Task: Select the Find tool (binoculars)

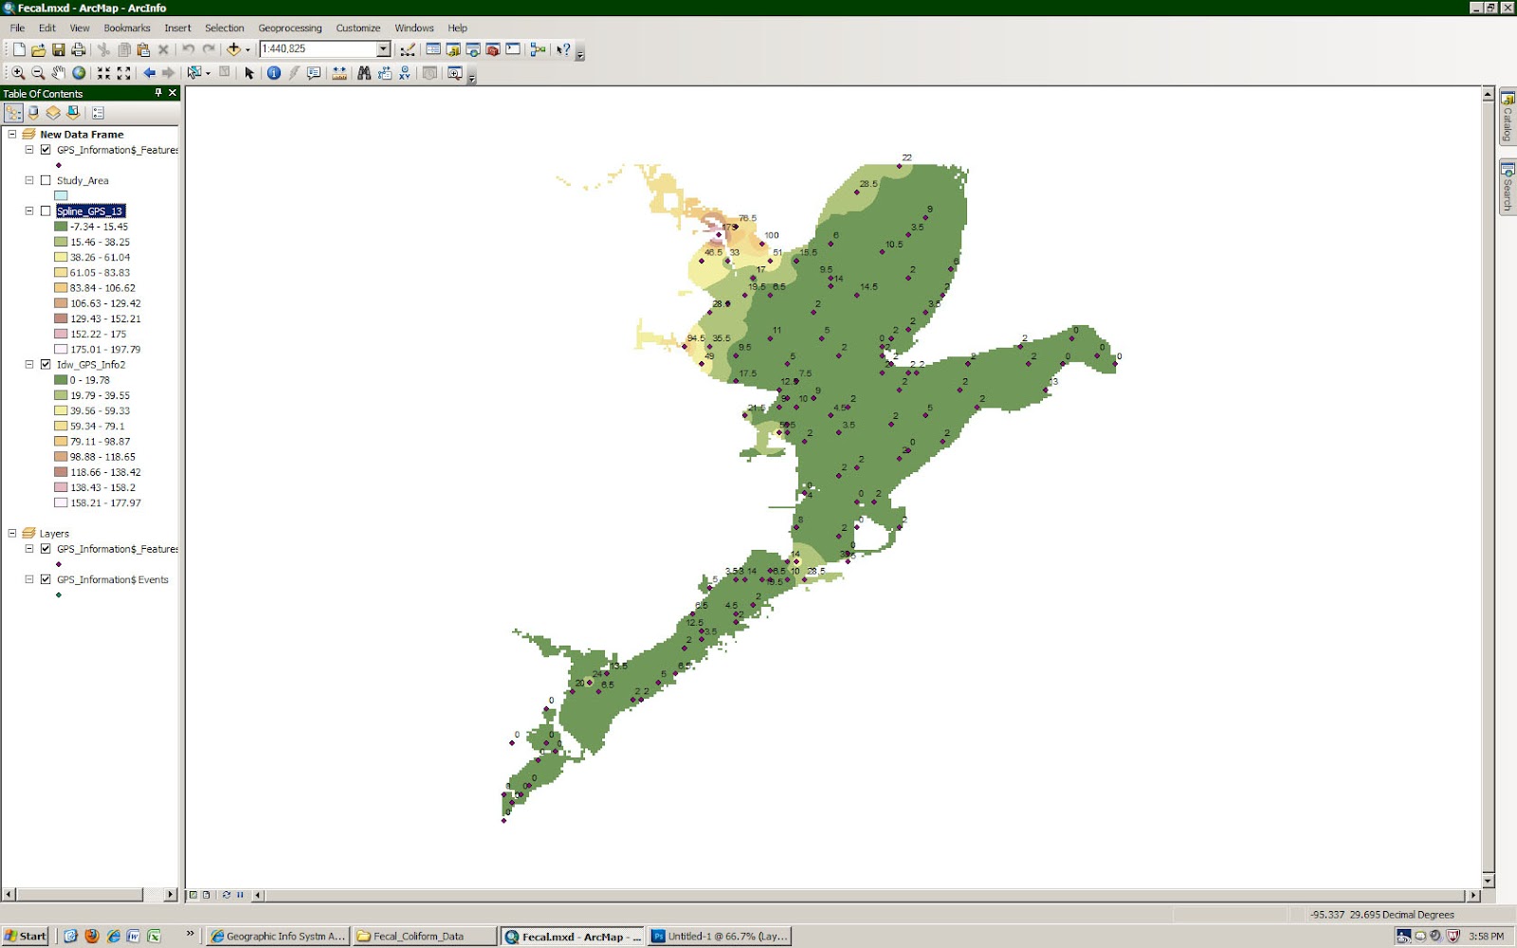Action: [x=365, y=73]
